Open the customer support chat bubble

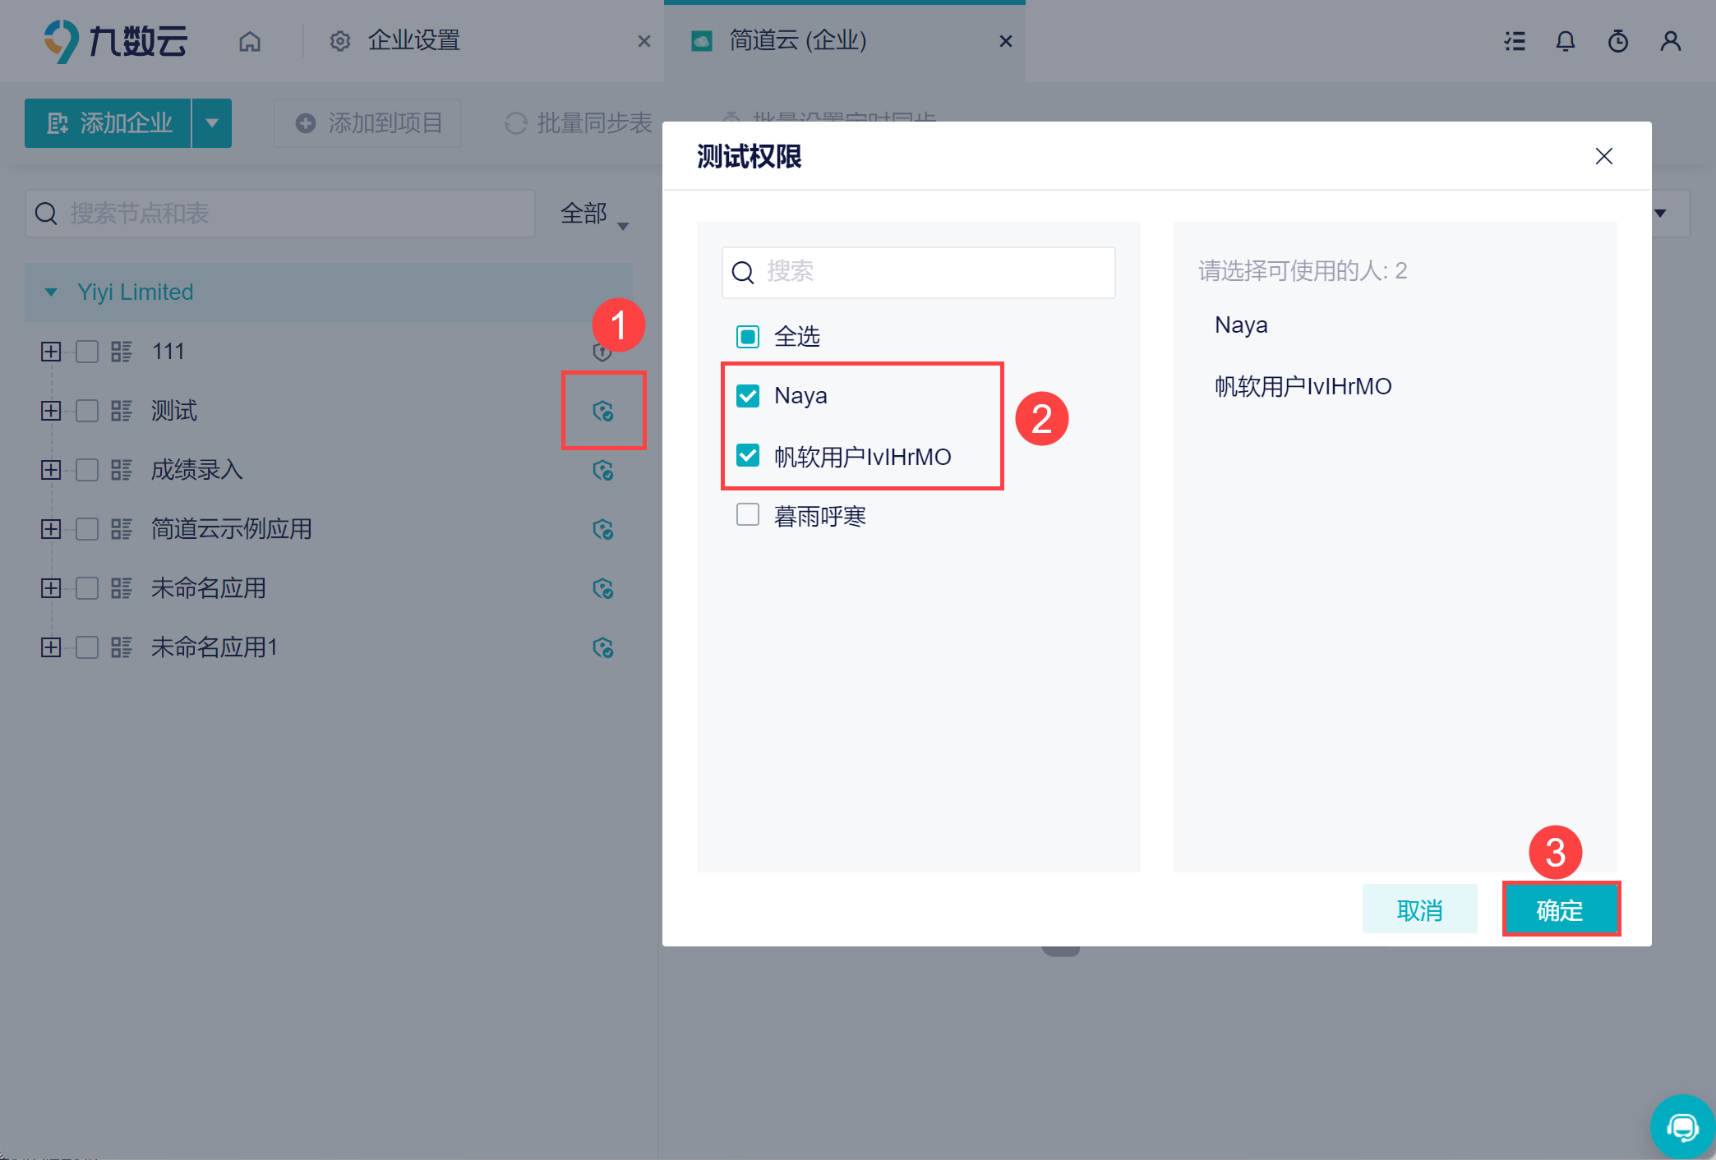tap(1681, 1126)
